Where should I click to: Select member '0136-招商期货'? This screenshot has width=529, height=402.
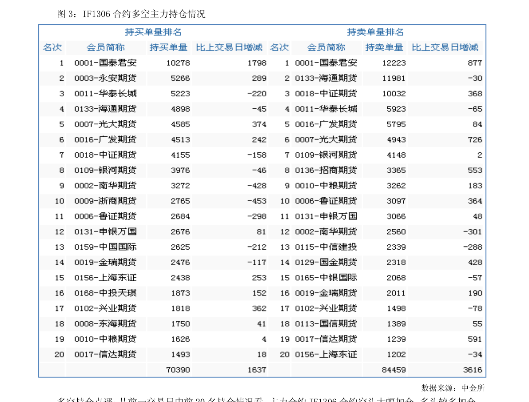tap(326, 171)
